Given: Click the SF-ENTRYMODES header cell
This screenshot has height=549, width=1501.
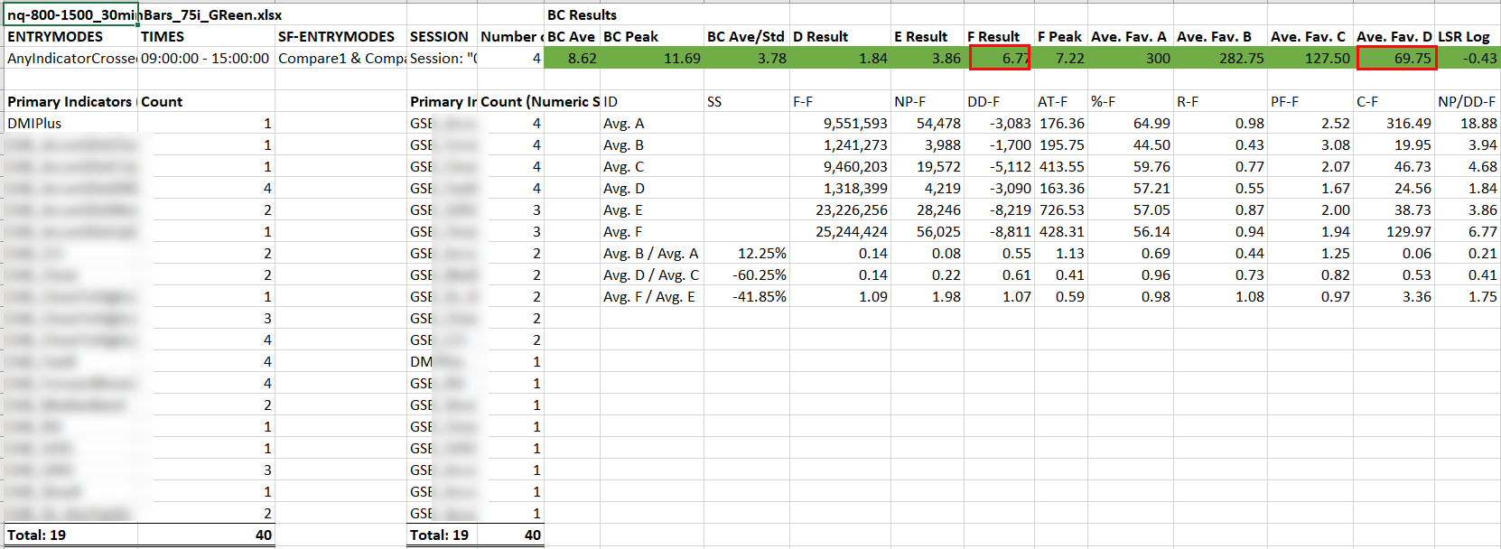Looking at the screenshot, I should [336, 37].
